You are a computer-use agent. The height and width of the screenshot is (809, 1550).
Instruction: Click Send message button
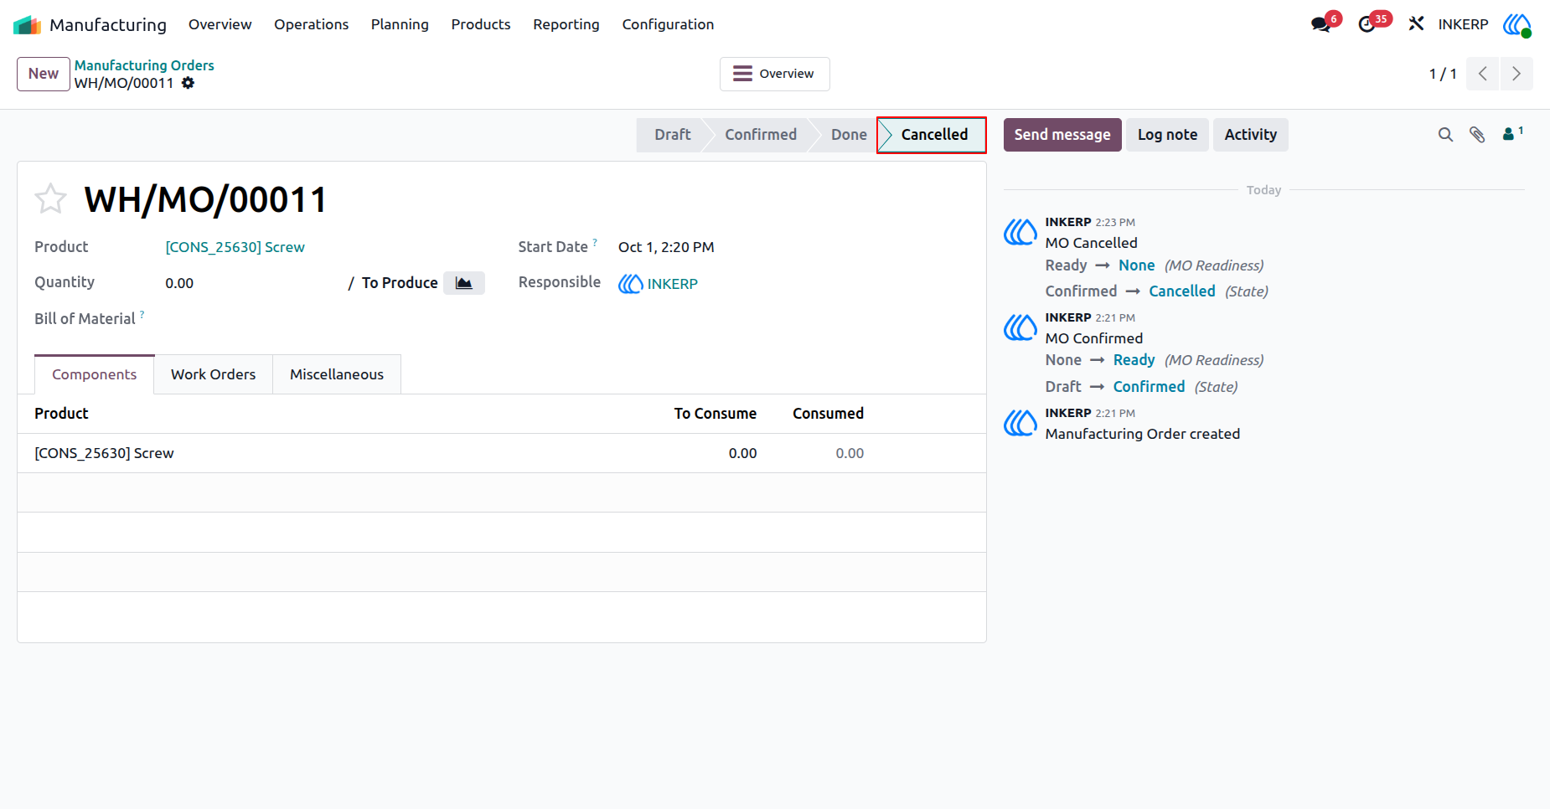1062,135
